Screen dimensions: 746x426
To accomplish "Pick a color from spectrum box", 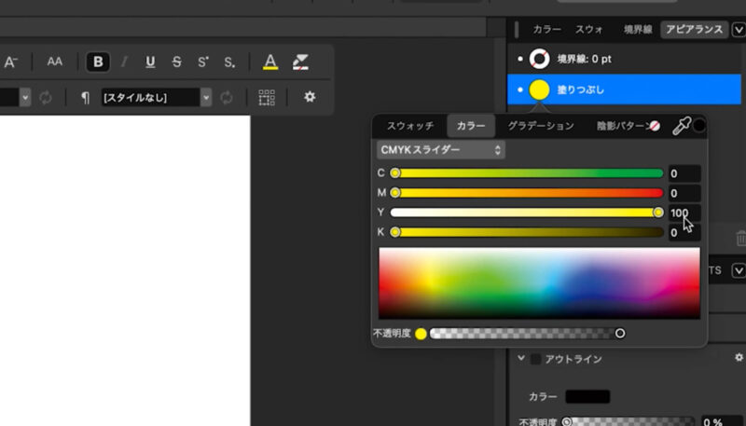I will 539,282.
